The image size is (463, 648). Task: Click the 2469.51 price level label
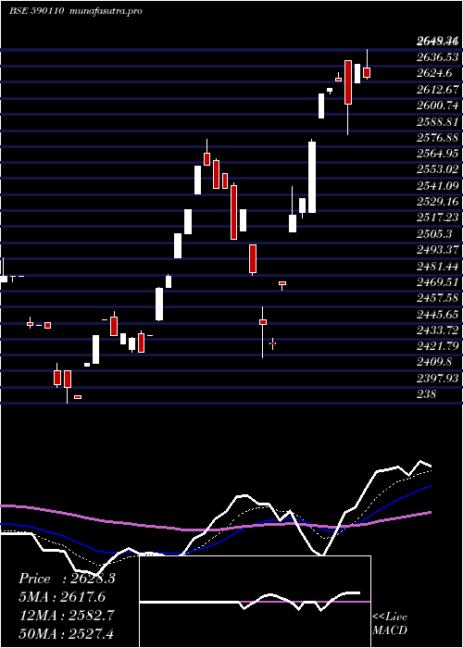coord(437,282)
